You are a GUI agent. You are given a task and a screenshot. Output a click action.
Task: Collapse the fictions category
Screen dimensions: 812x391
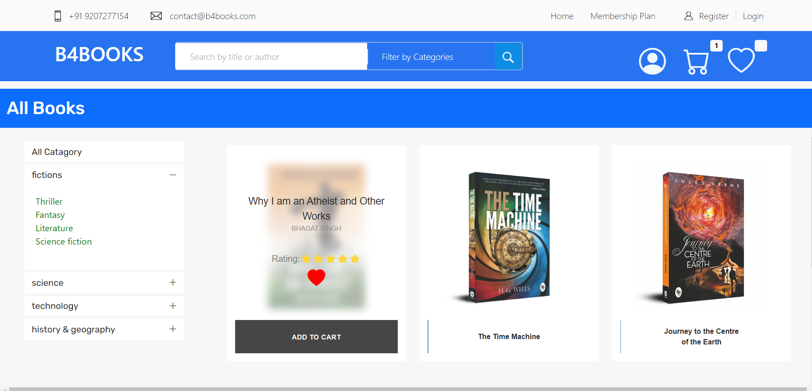coord(173,175)
